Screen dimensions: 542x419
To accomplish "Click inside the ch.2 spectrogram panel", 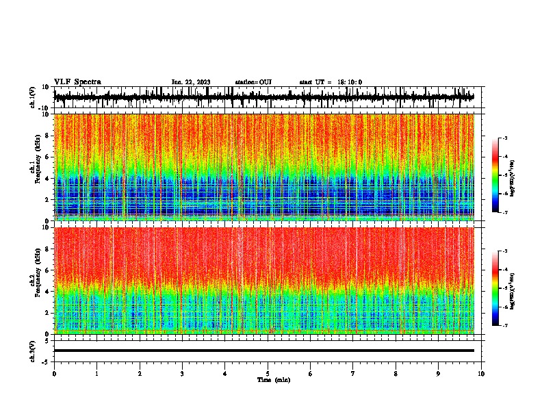I will [264, 281].
